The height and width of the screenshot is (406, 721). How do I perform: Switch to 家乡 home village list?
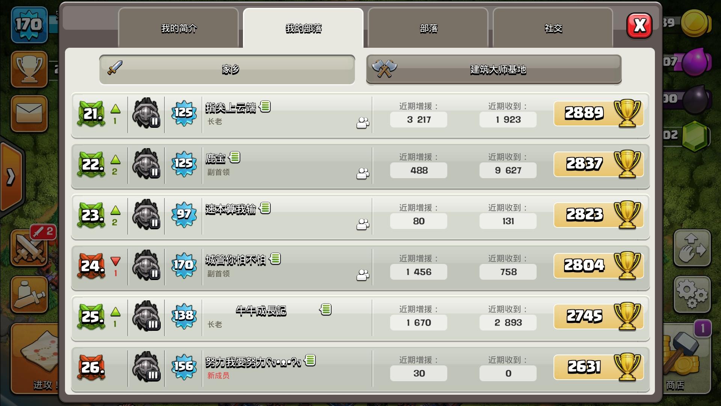(227, 70)
